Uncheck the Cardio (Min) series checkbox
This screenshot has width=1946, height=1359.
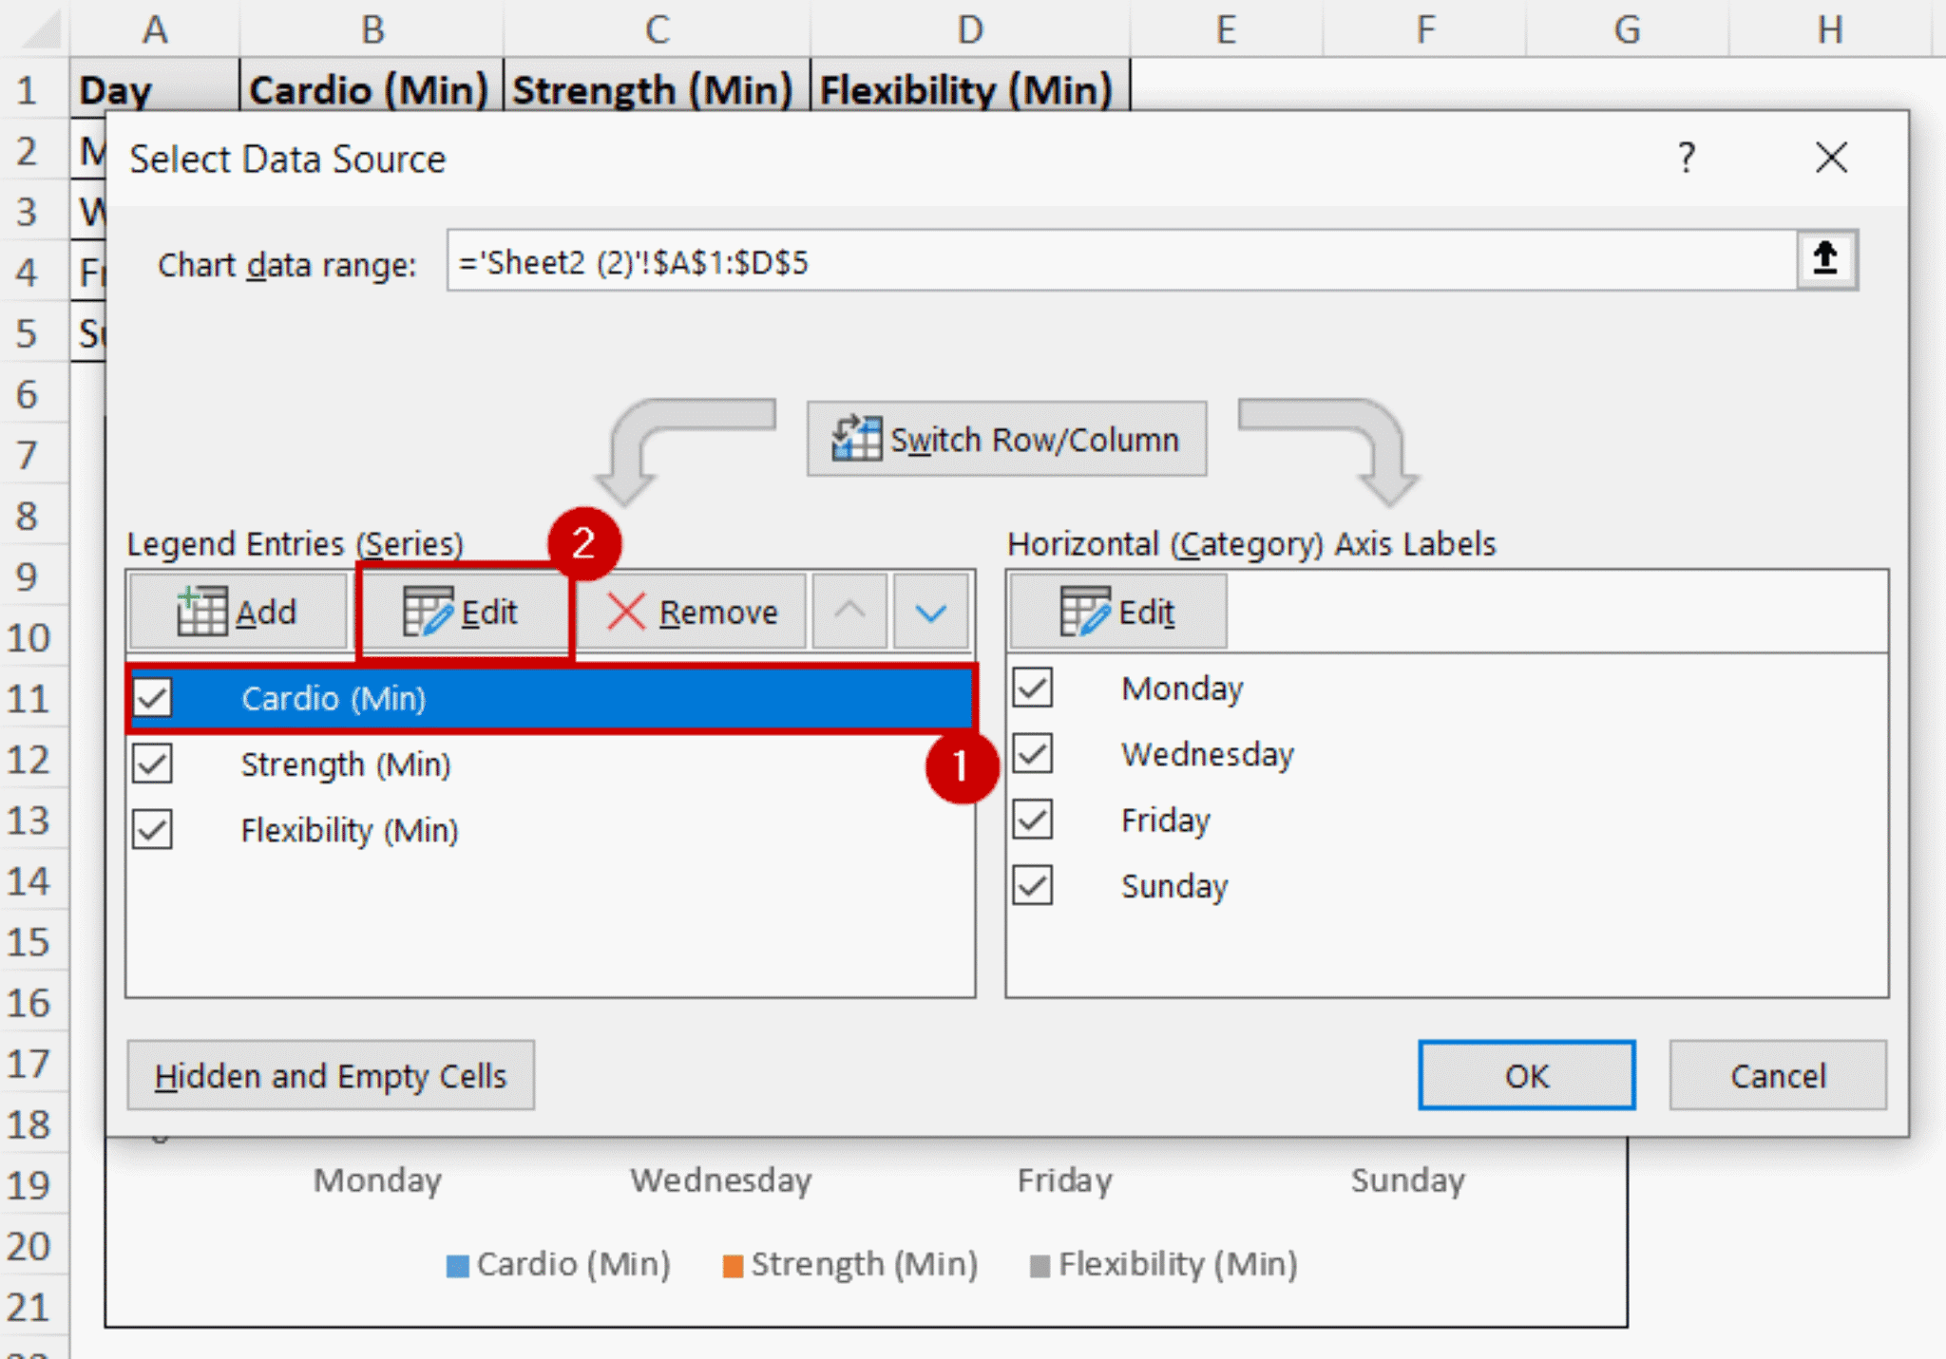click(x=153, y=698)
